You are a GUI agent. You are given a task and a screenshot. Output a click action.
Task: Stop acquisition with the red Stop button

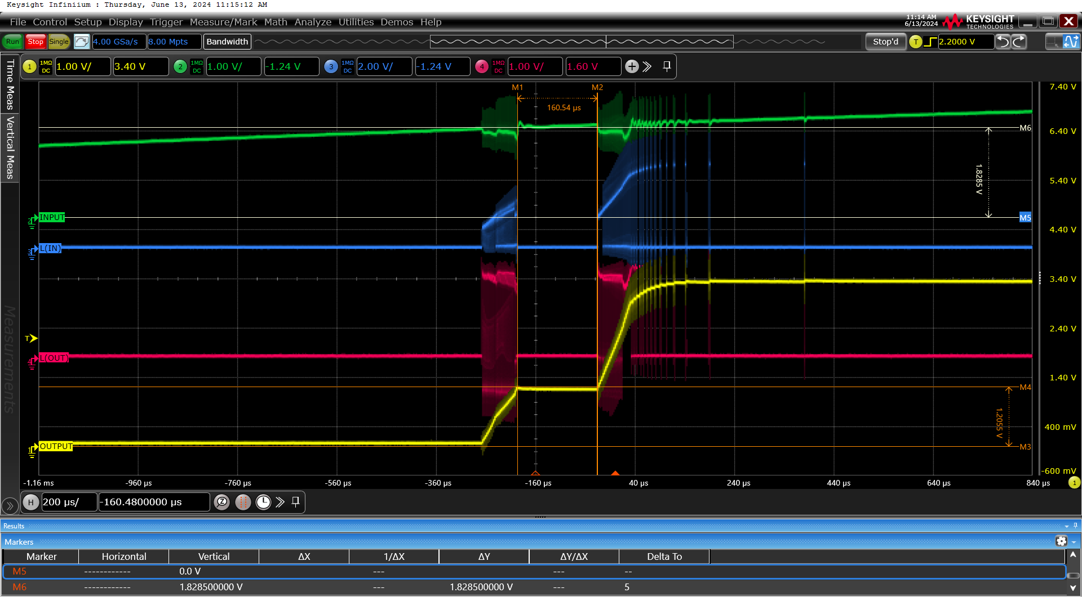pos(36,42)
